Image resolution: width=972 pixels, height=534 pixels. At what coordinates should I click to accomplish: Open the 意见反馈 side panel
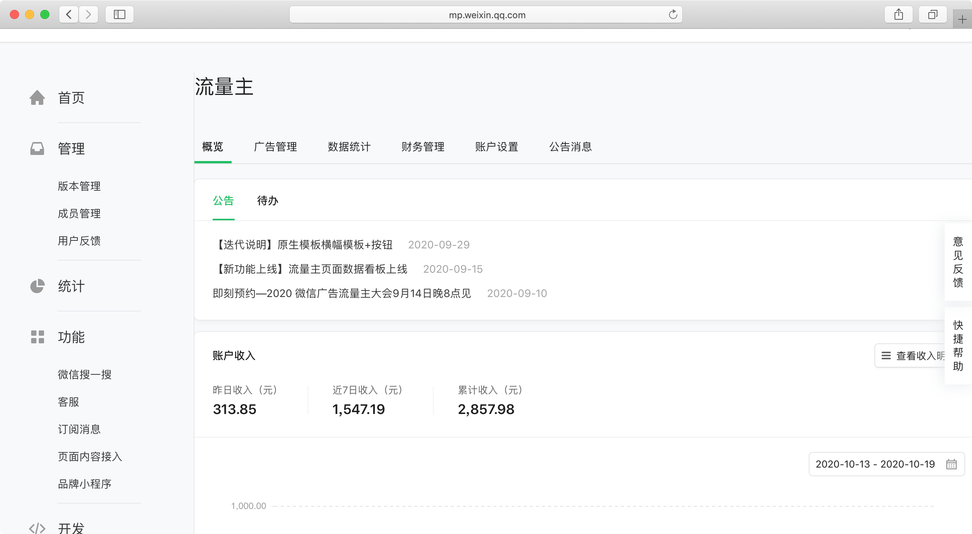[x=958, y=262]
